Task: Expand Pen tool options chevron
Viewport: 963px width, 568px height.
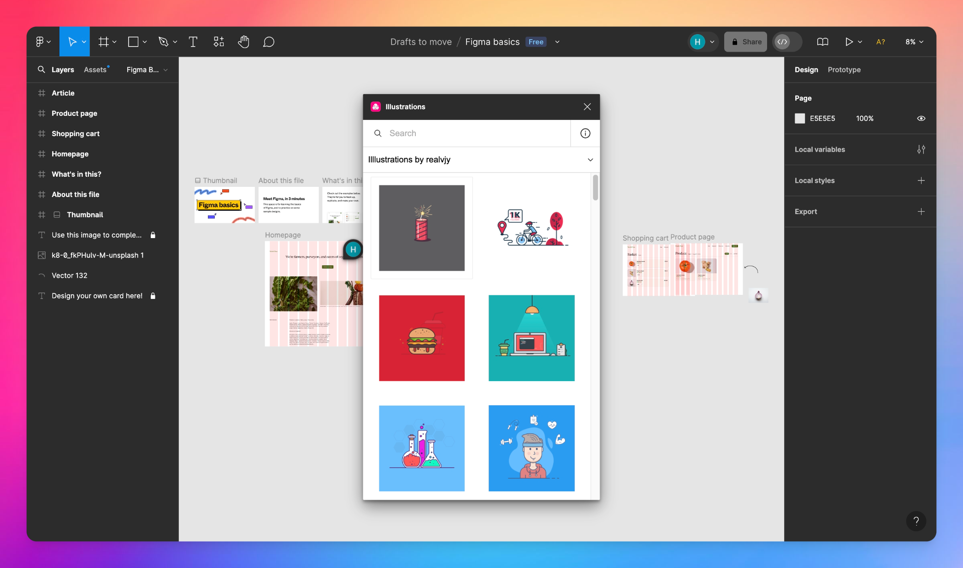Action: click(x=175, y=42)
